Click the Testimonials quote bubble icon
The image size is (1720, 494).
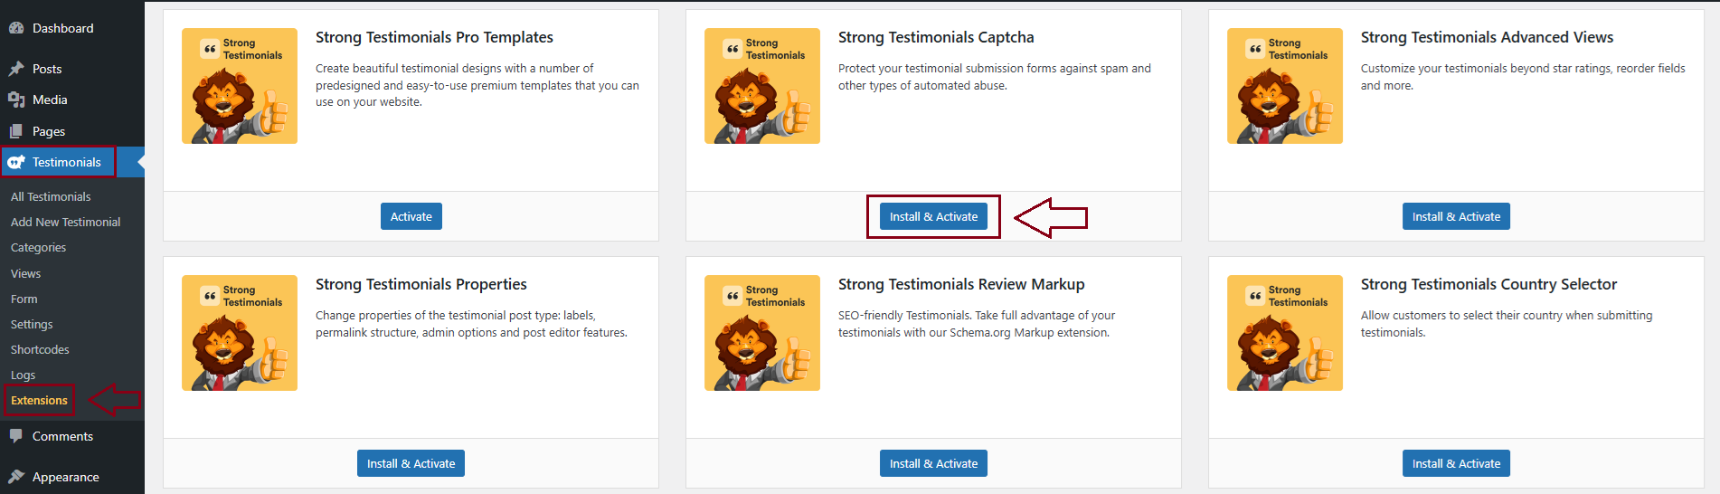[16, 162]
